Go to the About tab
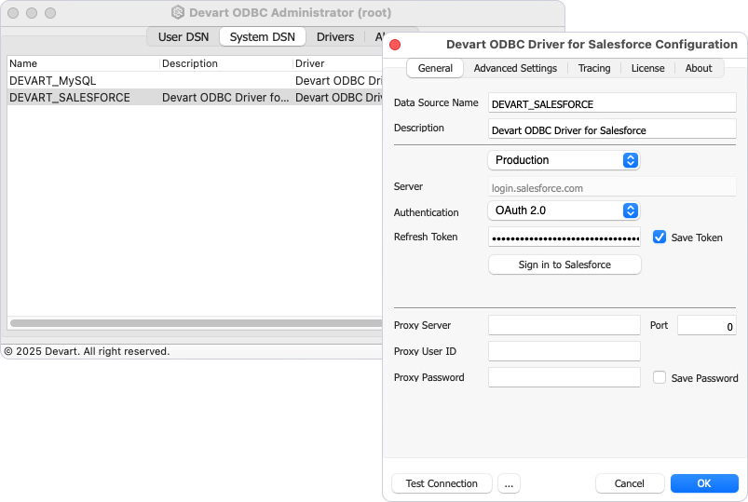Screen dimensions: 748x502 (x=699, y=68)
